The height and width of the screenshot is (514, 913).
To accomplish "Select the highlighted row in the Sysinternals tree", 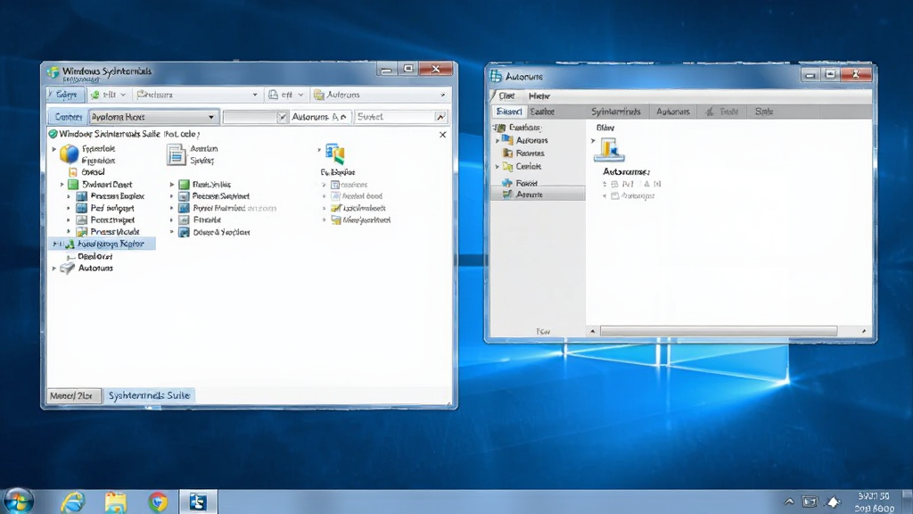I will (x=103, y=245).
